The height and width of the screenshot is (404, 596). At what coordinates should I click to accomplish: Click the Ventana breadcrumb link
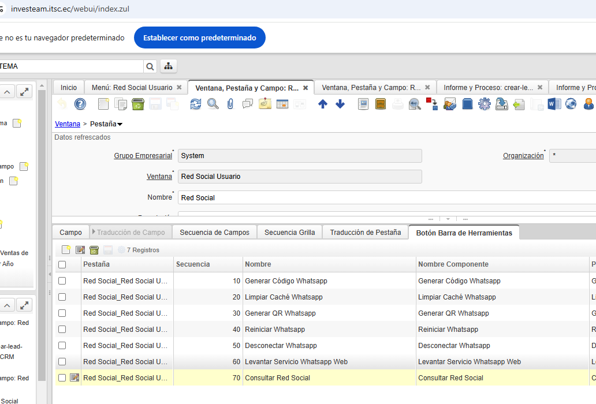pyautogui.click(x=67, y=124)
